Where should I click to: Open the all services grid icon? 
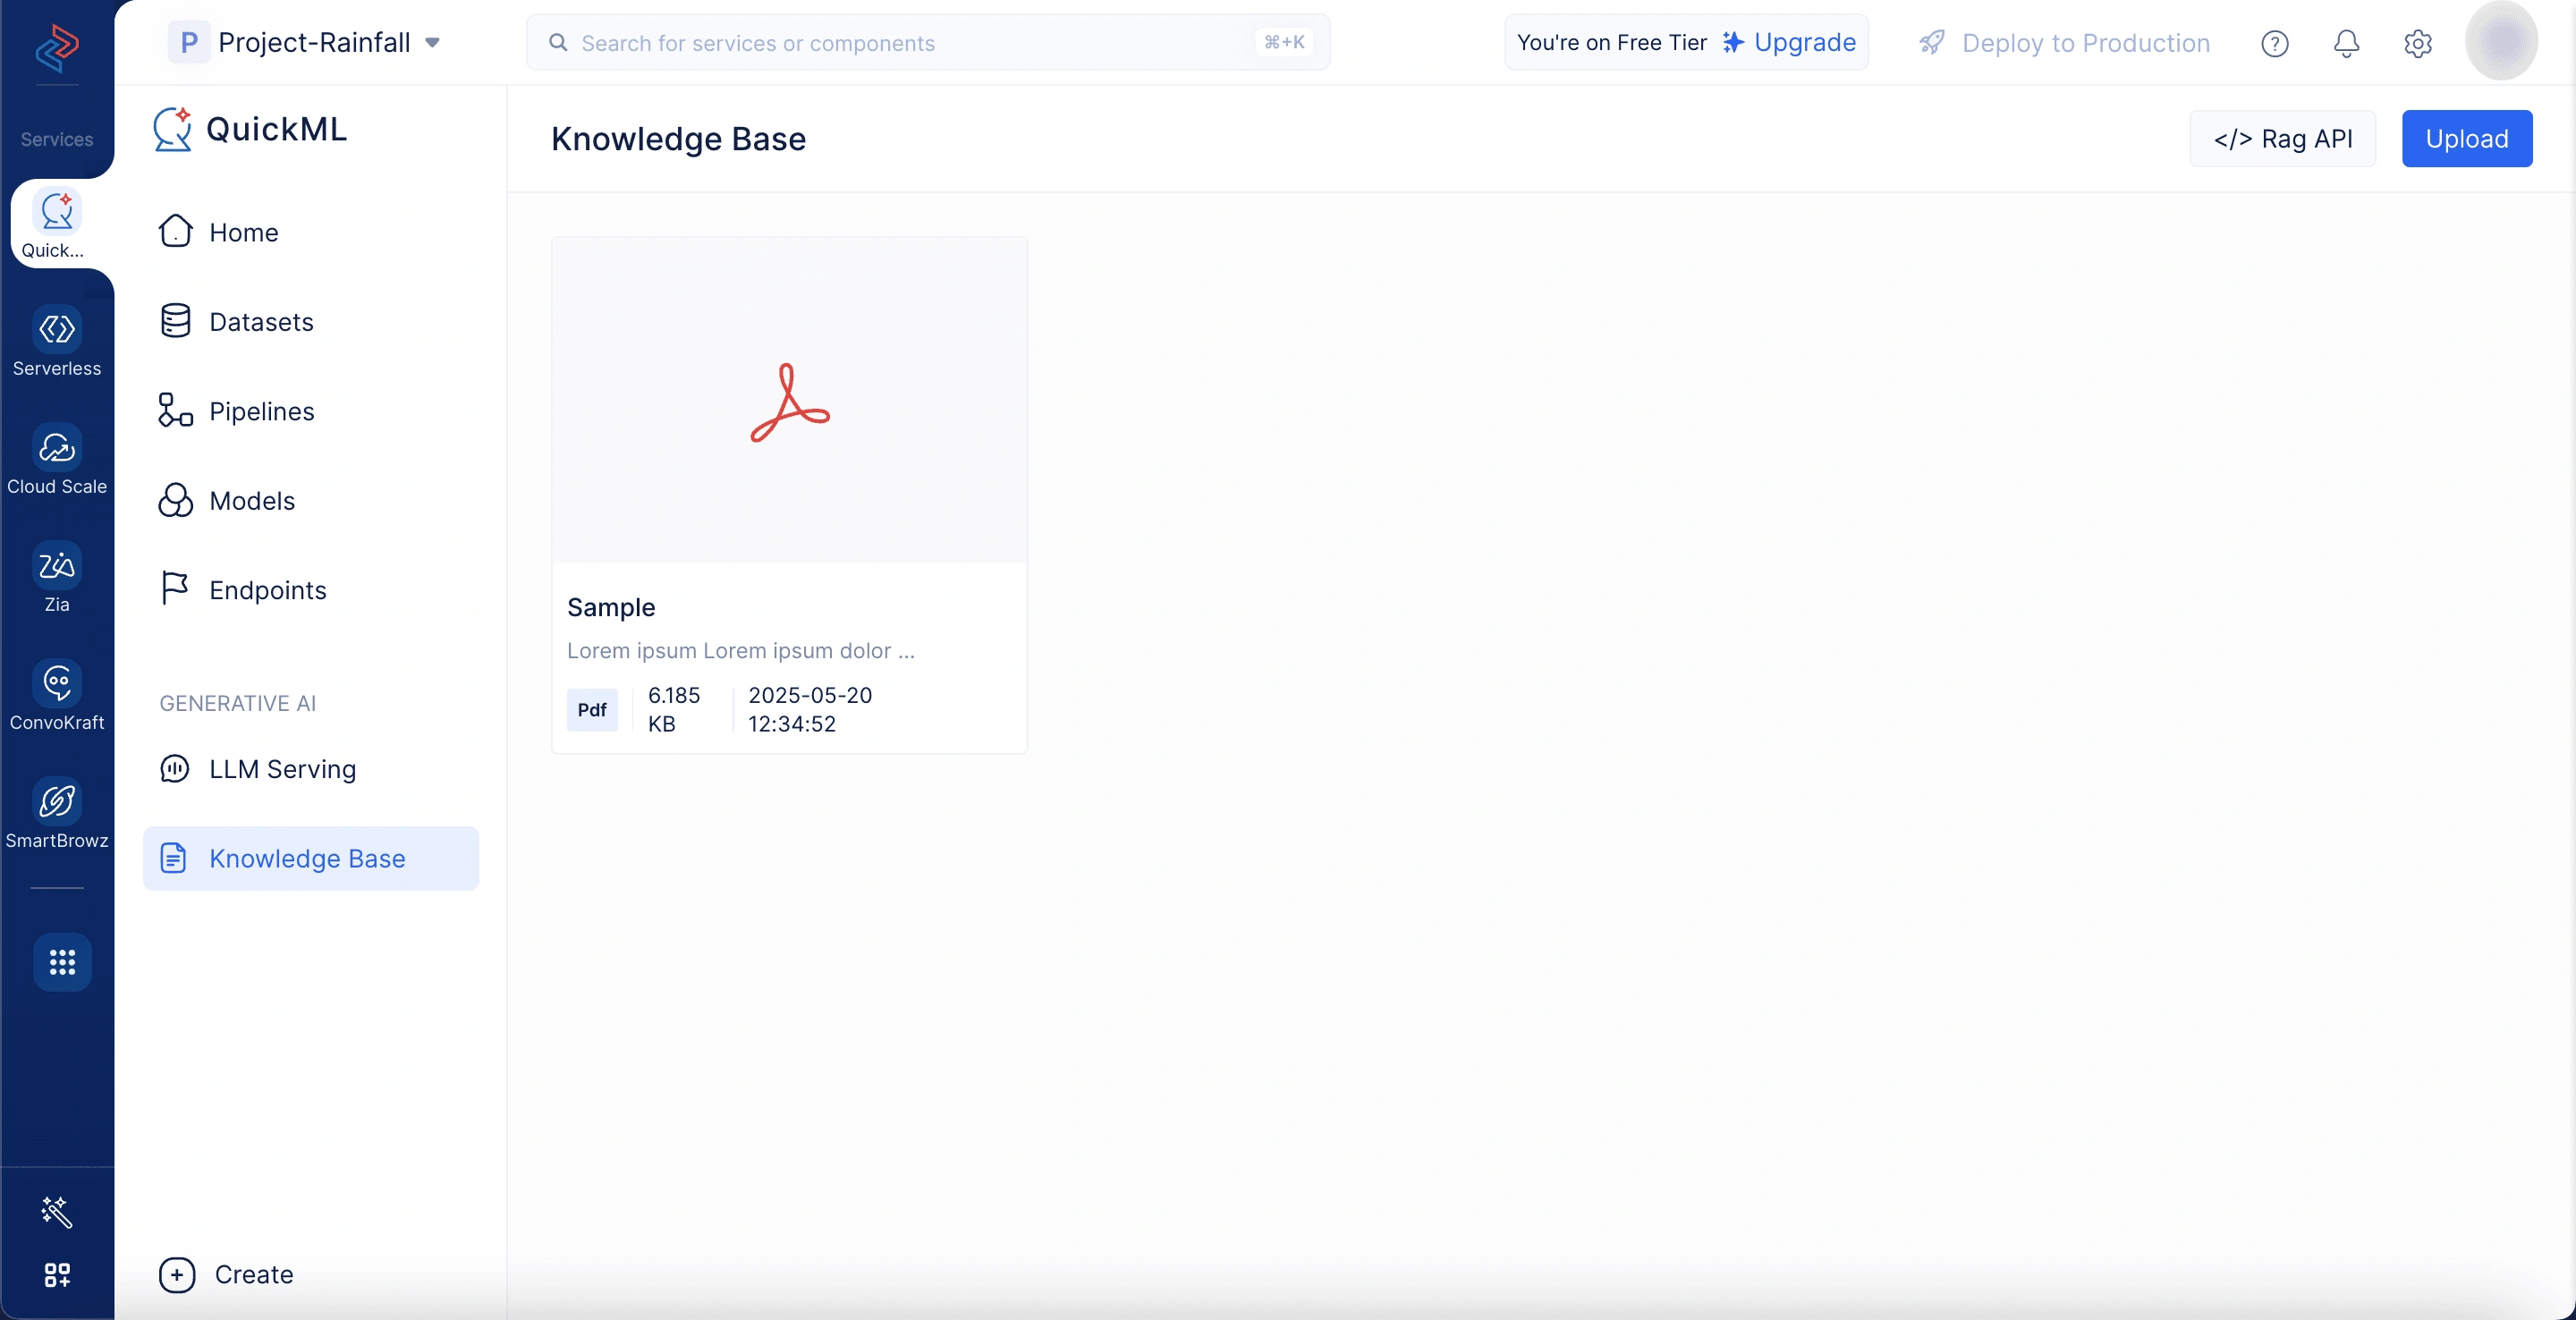[62, 962]
